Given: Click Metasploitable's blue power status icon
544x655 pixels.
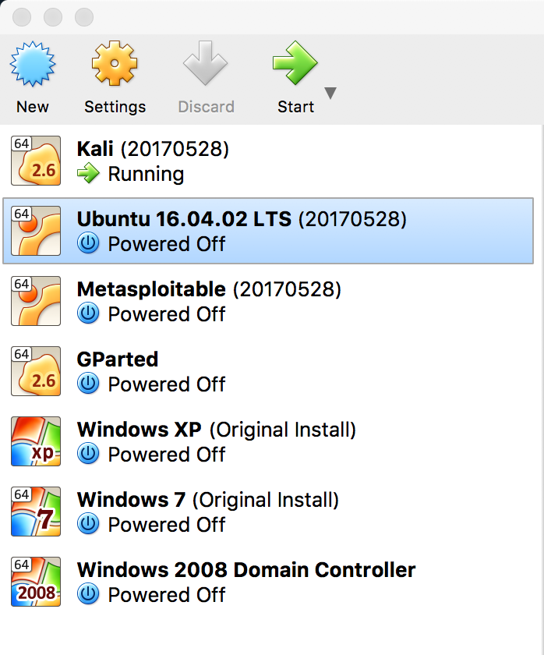Looking at the screenshot, I should coord(88,313).
